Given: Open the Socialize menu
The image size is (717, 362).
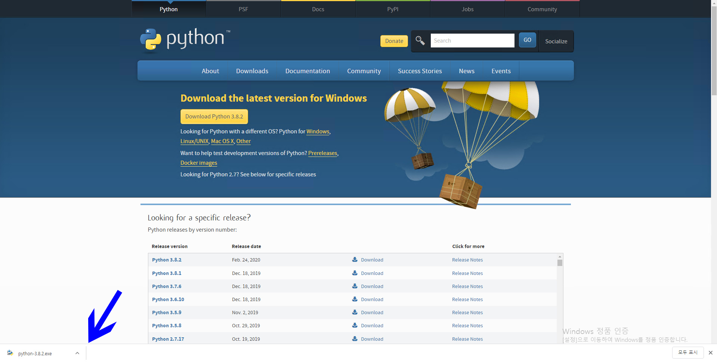Looking at the screenshot, I should pyautogui.click(x=556, y=41).
